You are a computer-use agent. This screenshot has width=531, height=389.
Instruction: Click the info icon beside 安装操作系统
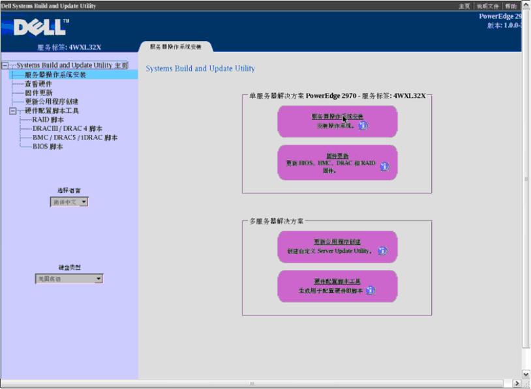click(363, 126)
